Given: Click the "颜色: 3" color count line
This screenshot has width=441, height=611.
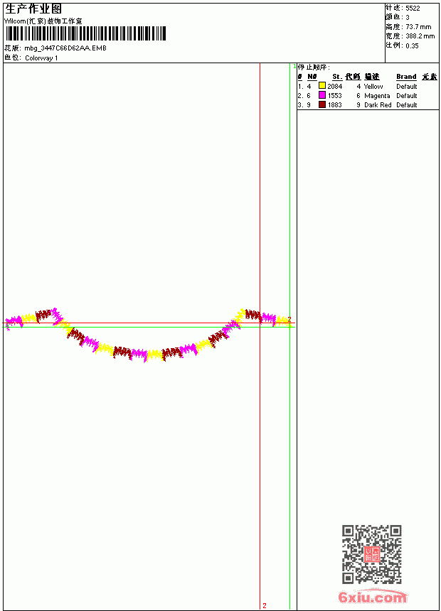Looking at the screenshot, I should pos(398,17).
